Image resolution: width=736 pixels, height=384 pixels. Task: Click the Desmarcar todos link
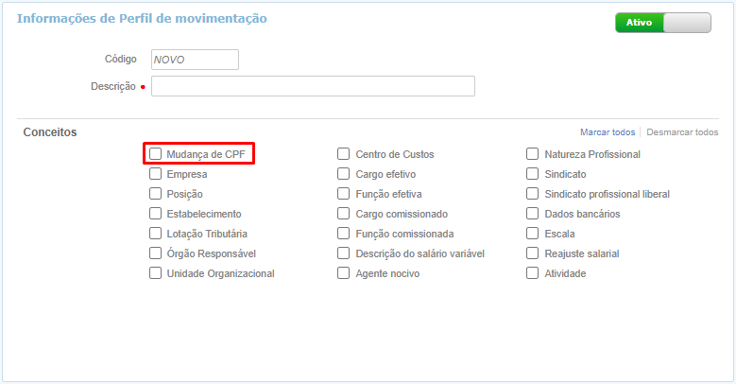coord(682,132)
